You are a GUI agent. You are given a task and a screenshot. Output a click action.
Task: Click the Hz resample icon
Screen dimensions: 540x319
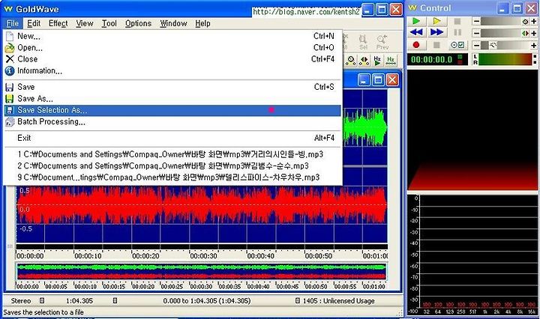[x=391, y=61]
